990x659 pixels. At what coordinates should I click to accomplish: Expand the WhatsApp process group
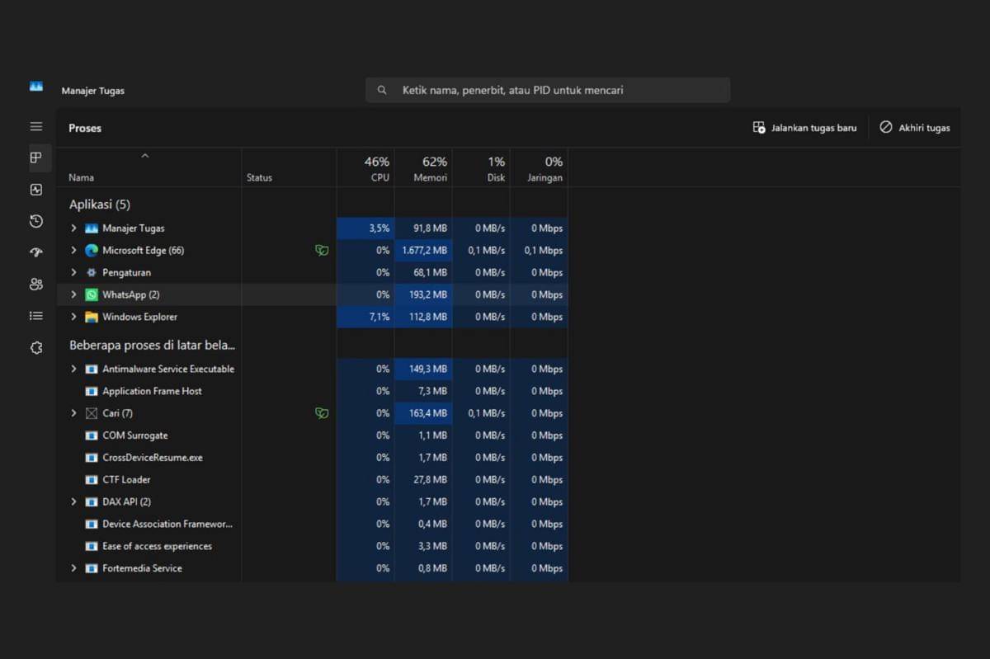73,294
